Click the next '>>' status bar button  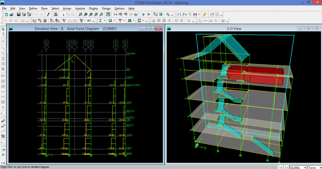click(x=286, y=167)
